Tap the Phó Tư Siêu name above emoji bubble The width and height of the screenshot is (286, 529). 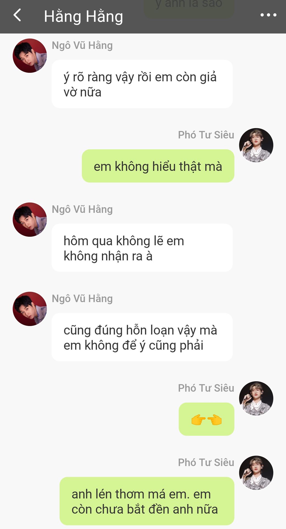pos(206,388)
